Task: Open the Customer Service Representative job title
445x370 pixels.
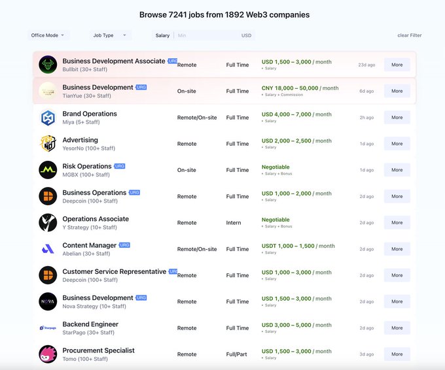Action: [x=115, y=271]
